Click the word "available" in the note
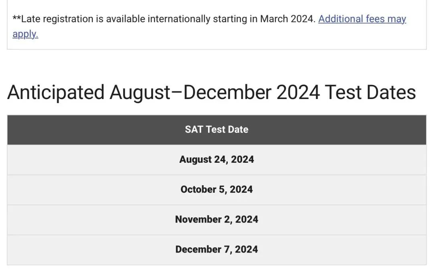 tap(124, 19)
